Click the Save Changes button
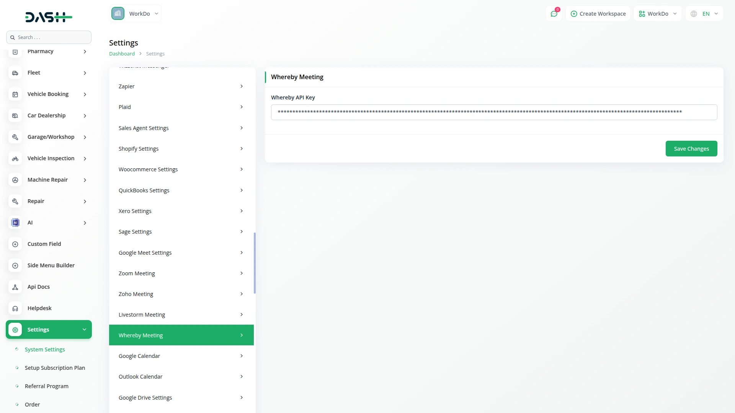The image size is (735, 413). pyautogui.click(x=691, y=149)
